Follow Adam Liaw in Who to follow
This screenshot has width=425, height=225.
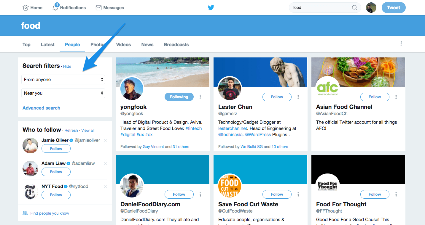point(56,172)
